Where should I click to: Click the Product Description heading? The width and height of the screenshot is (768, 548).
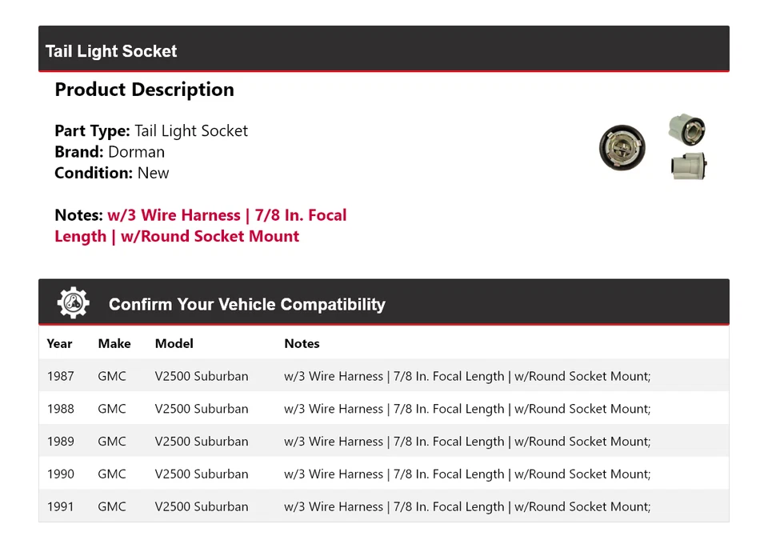pos(144,90)
